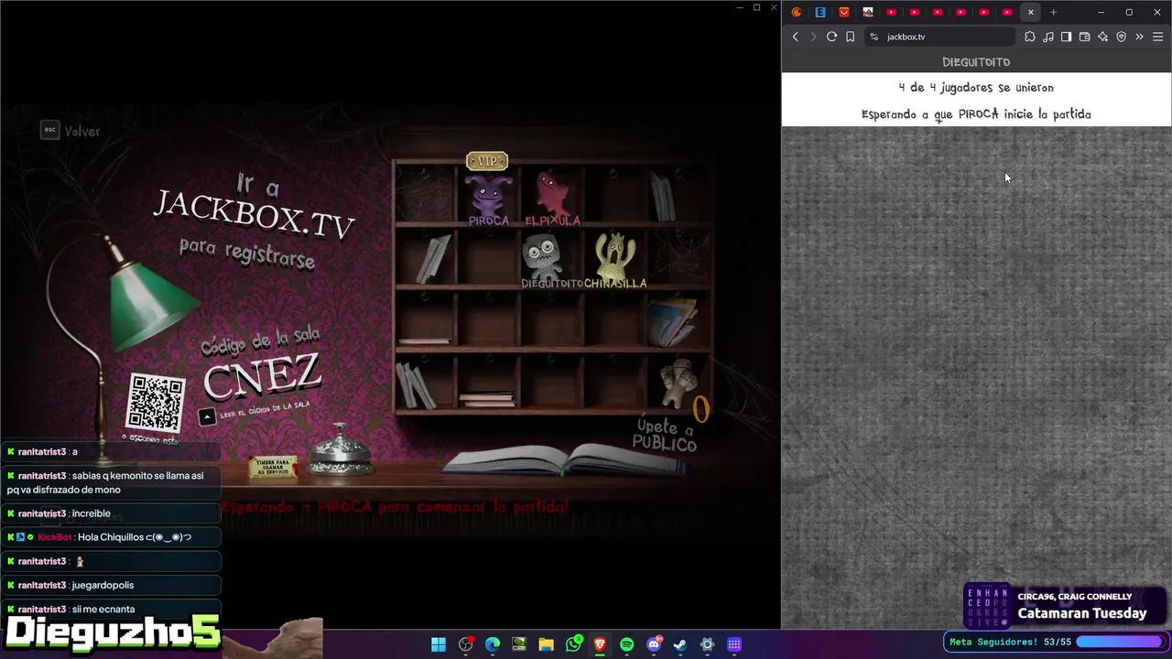1172x659 pixels.
Task: Click the browser forward arrow
Action: [x=813, y=37]
